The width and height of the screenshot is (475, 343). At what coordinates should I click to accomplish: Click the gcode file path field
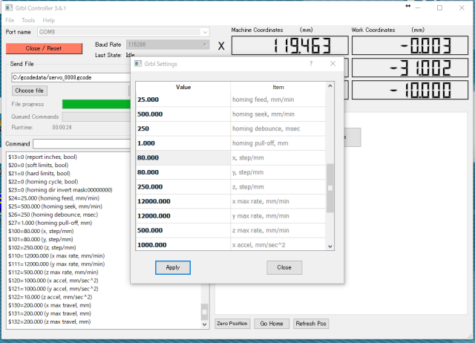(71, 77)
